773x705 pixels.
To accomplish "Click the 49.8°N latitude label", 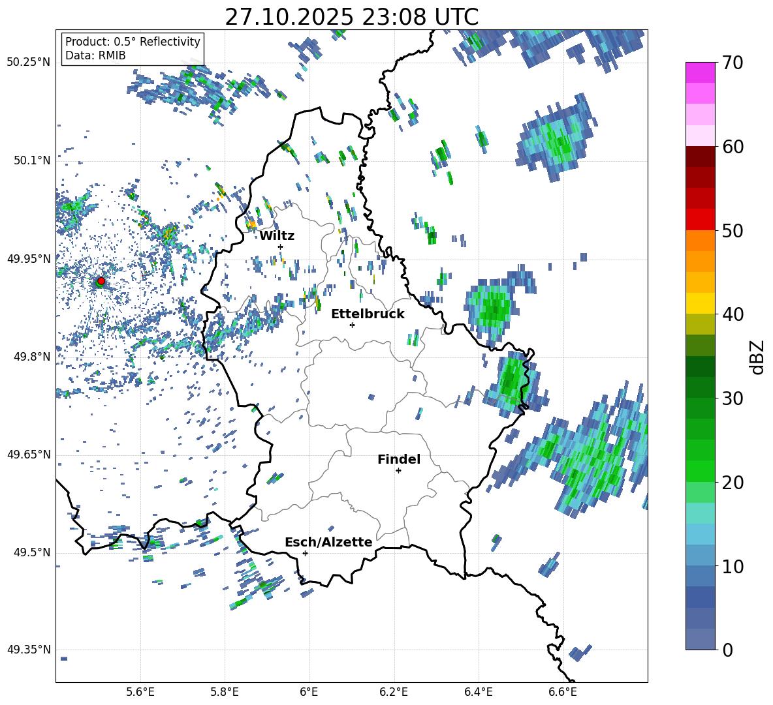I will click(31, 357).
